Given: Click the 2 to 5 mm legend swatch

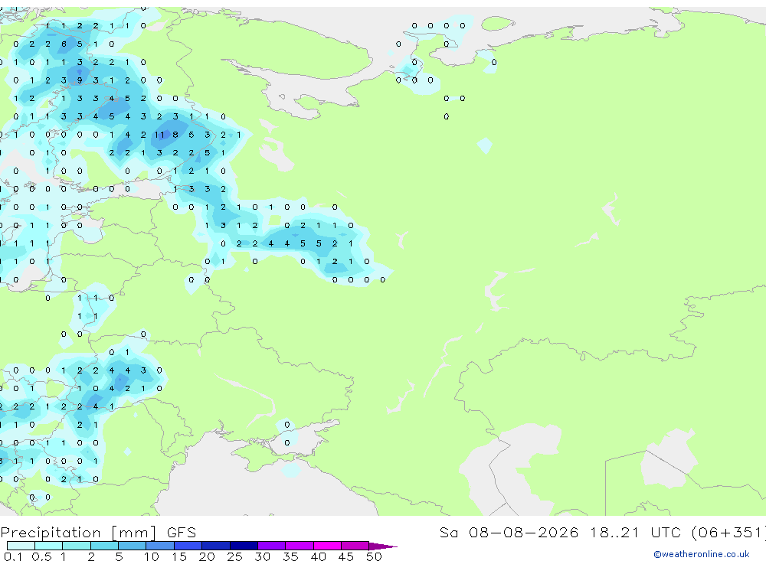Looking at the screenshot, I should (104, 546).
